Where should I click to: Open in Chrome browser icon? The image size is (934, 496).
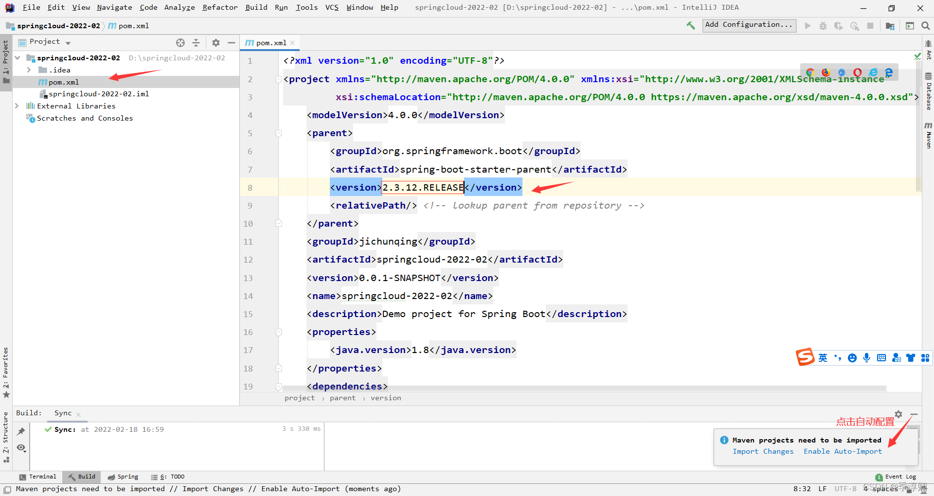click(x=810, y=72)
